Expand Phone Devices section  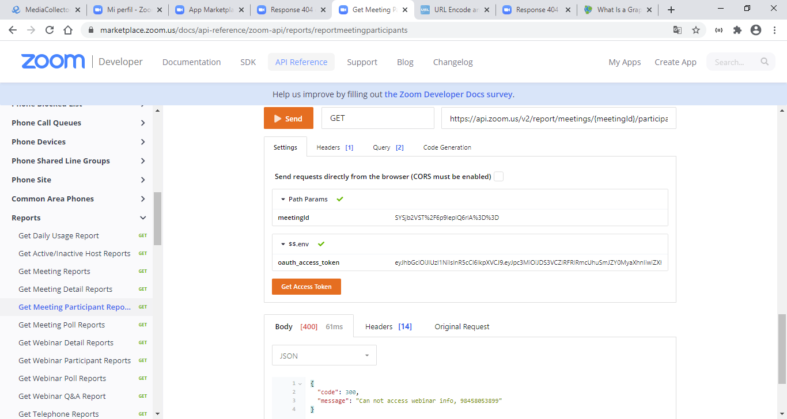coord(143,142)
